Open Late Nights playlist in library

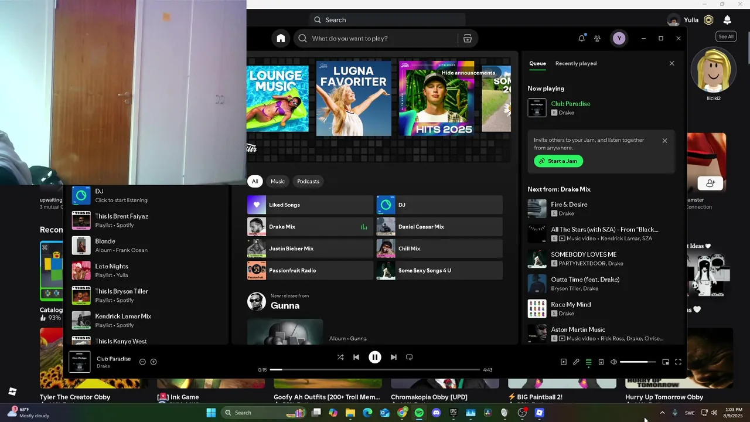point(146,270)
